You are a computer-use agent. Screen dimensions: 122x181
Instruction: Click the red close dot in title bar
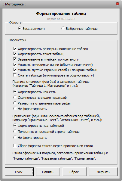click(x=117, y=4)
